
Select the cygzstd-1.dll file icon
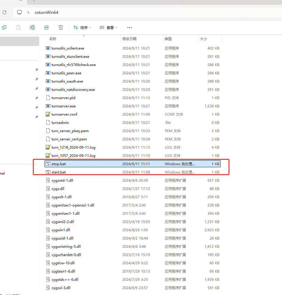tap(48, 181)
